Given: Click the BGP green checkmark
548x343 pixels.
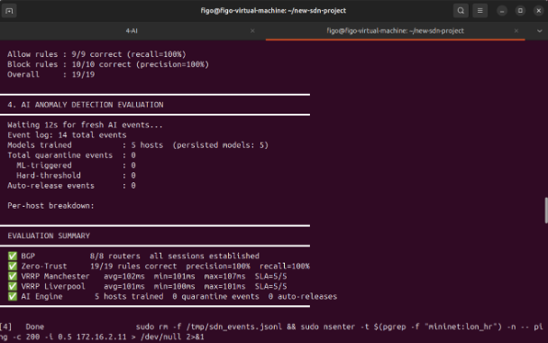Looking at the screenshot, I should (13, 256).
